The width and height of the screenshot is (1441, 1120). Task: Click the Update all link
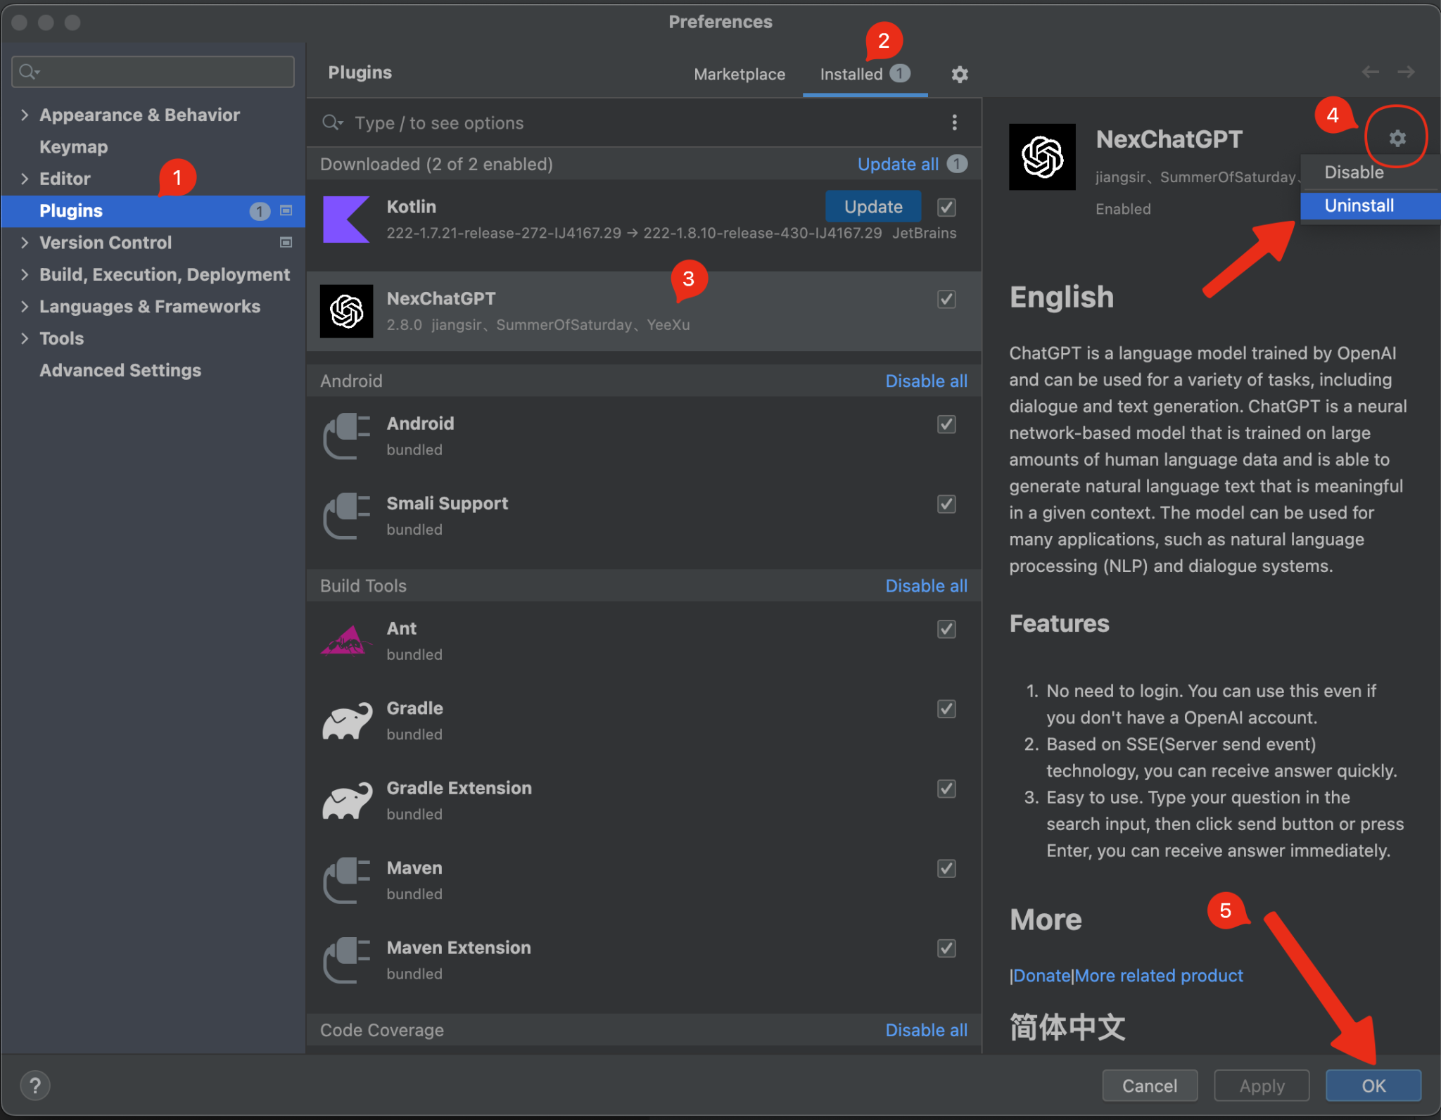(x=898, y=164)
